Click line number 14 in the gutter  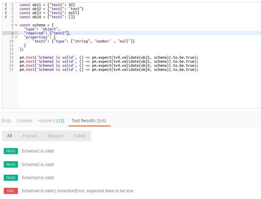11,57
